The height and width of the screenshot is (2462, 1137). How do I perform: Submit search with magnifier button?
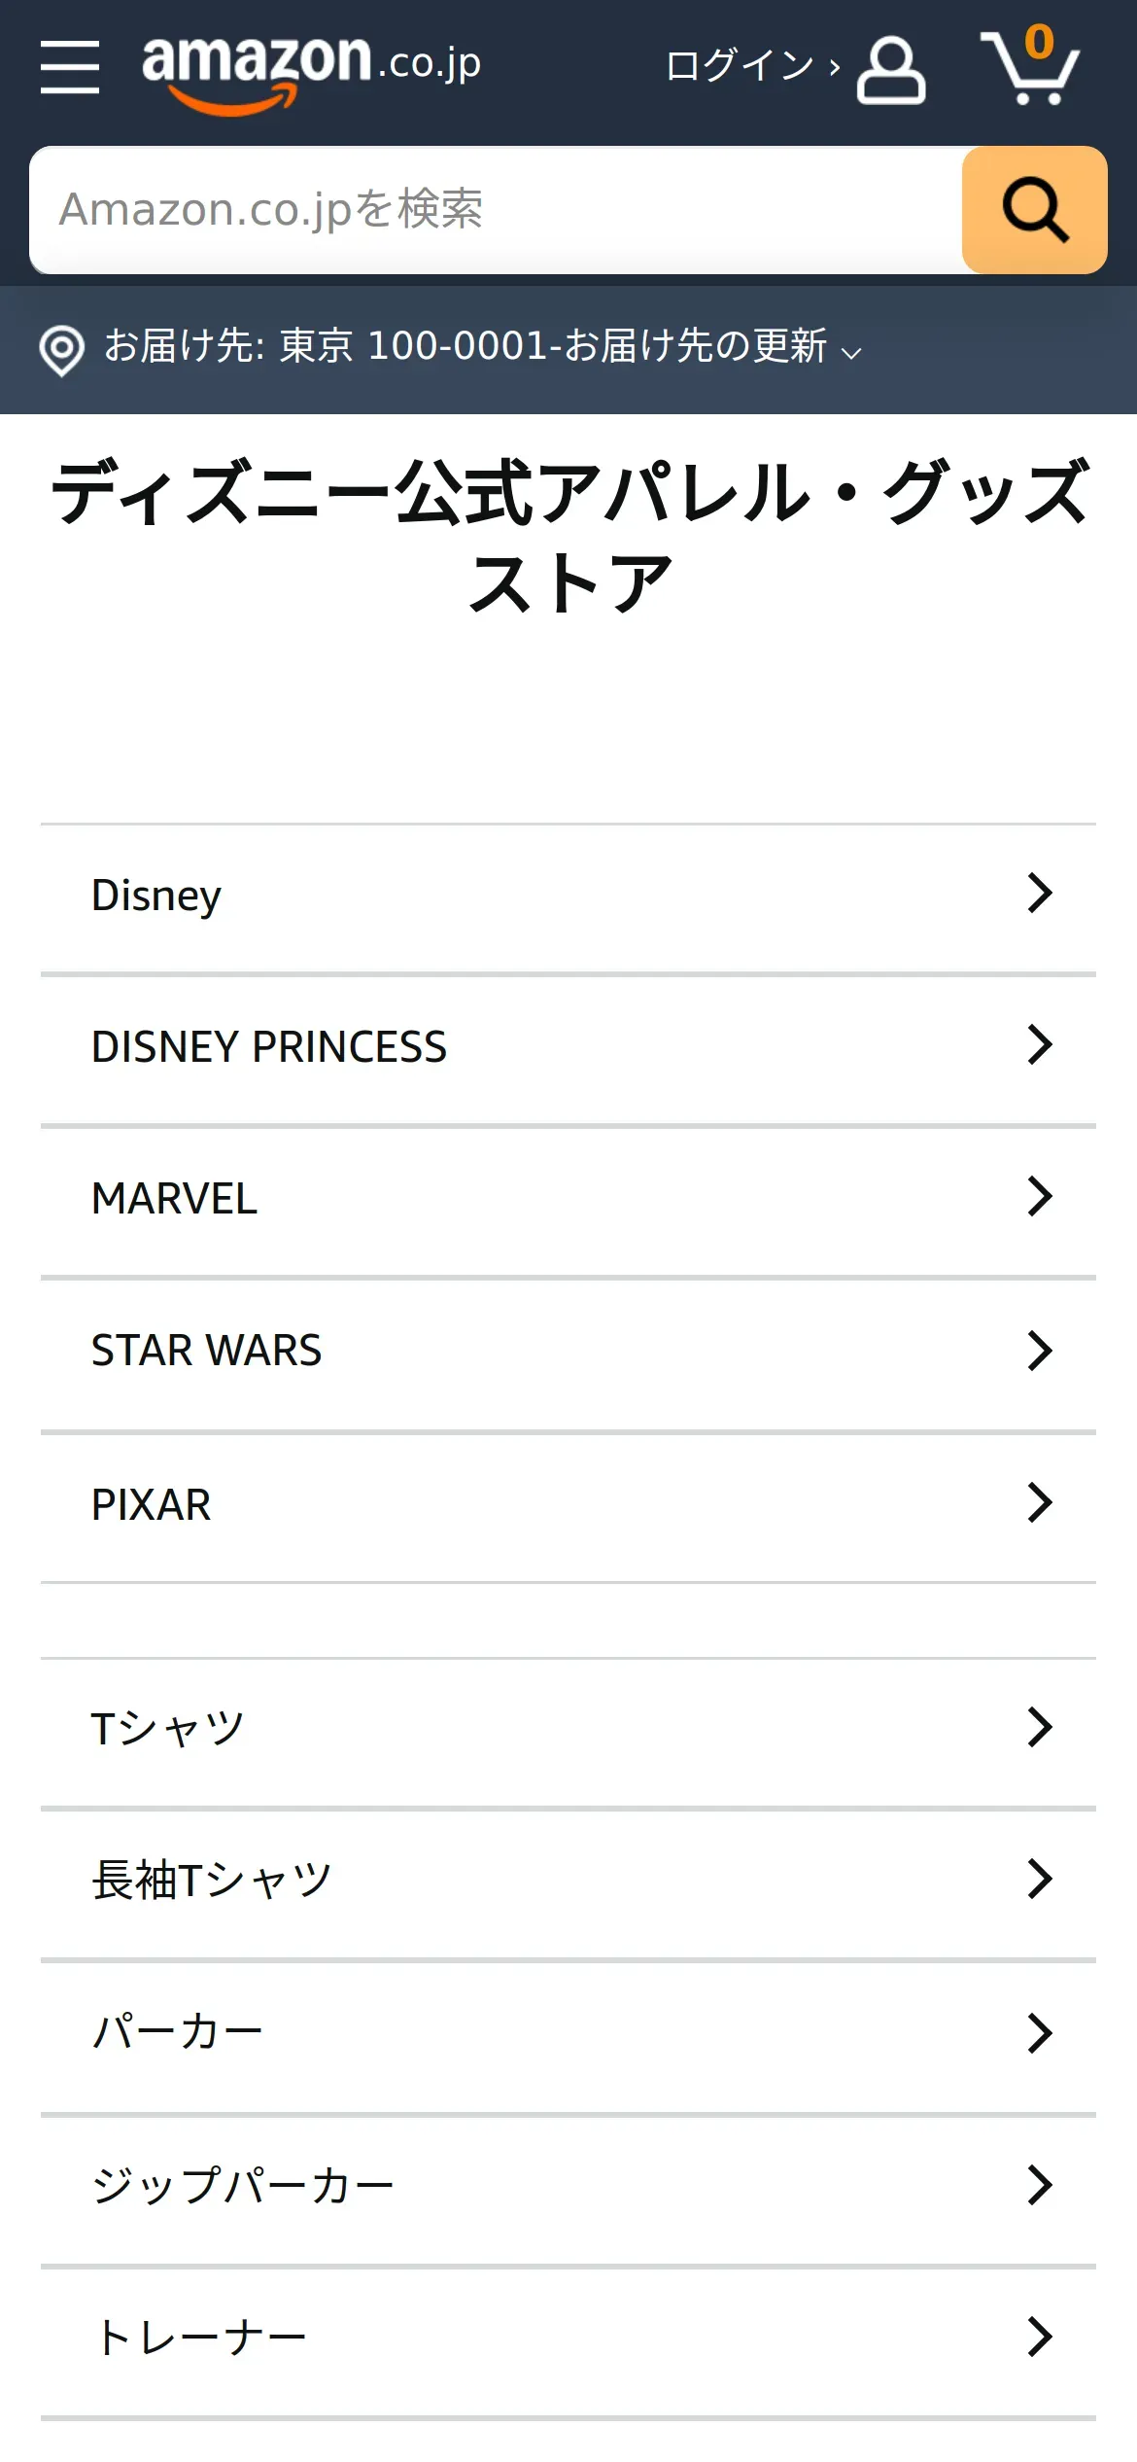coord(1034,210)
